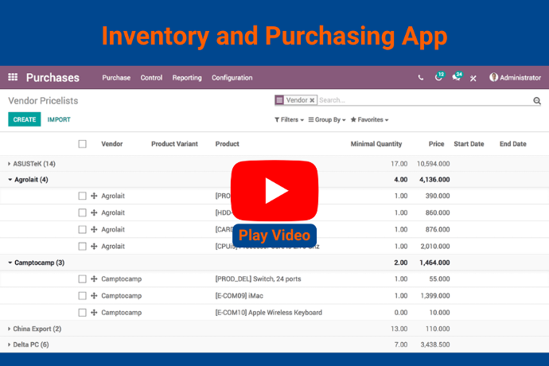Screen dimensions: 549x366
Task: Click the IMPORT button
Action: [x=59, y=120]
